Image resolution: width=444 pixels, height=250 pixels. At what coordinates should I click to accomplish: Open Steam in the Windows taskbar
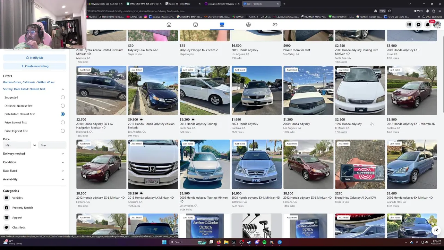pos(249,242)
